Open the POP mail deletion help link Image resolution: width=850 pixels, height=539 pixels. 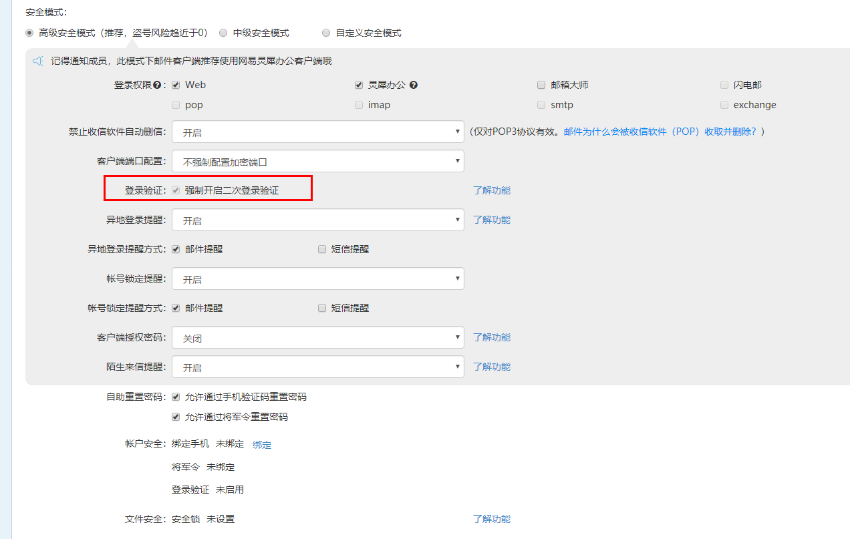click(x=664, y=132)
